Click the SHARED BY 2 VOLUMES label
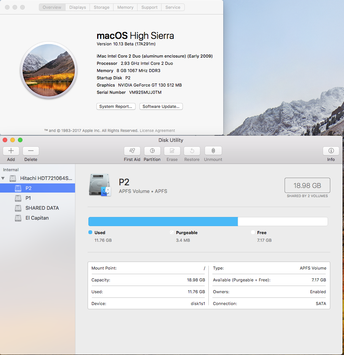This screenshot has width=344, height=355. (x=307, y=196)
